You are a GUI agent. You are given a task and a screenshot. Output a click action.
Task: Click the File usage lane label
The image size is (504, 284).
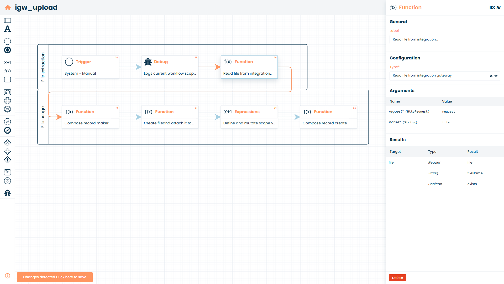click(43, 117)
